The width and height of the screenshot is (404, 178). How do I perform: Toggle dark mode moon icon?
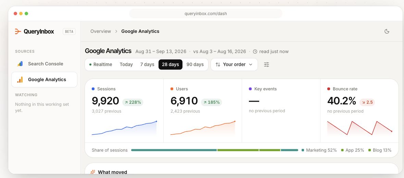click(x=387, y=31)
